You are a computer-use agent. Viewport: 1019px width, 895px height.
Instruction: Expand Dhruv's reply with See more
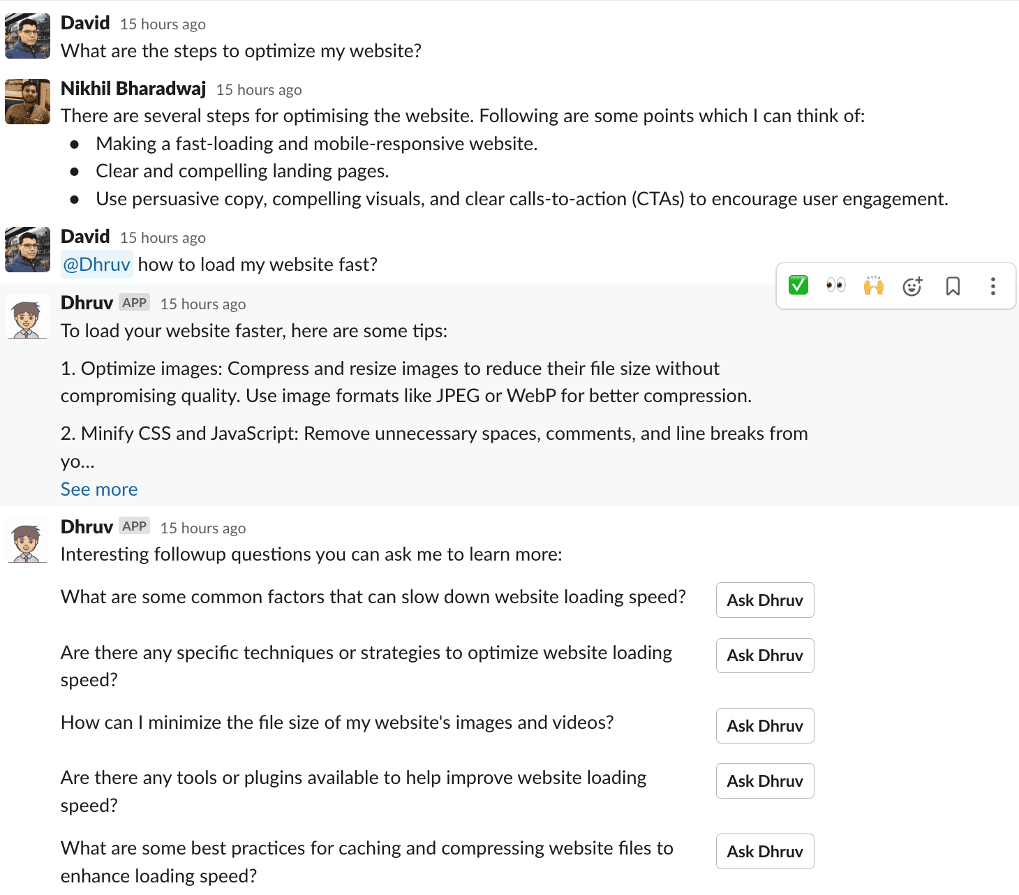point(99,489)
